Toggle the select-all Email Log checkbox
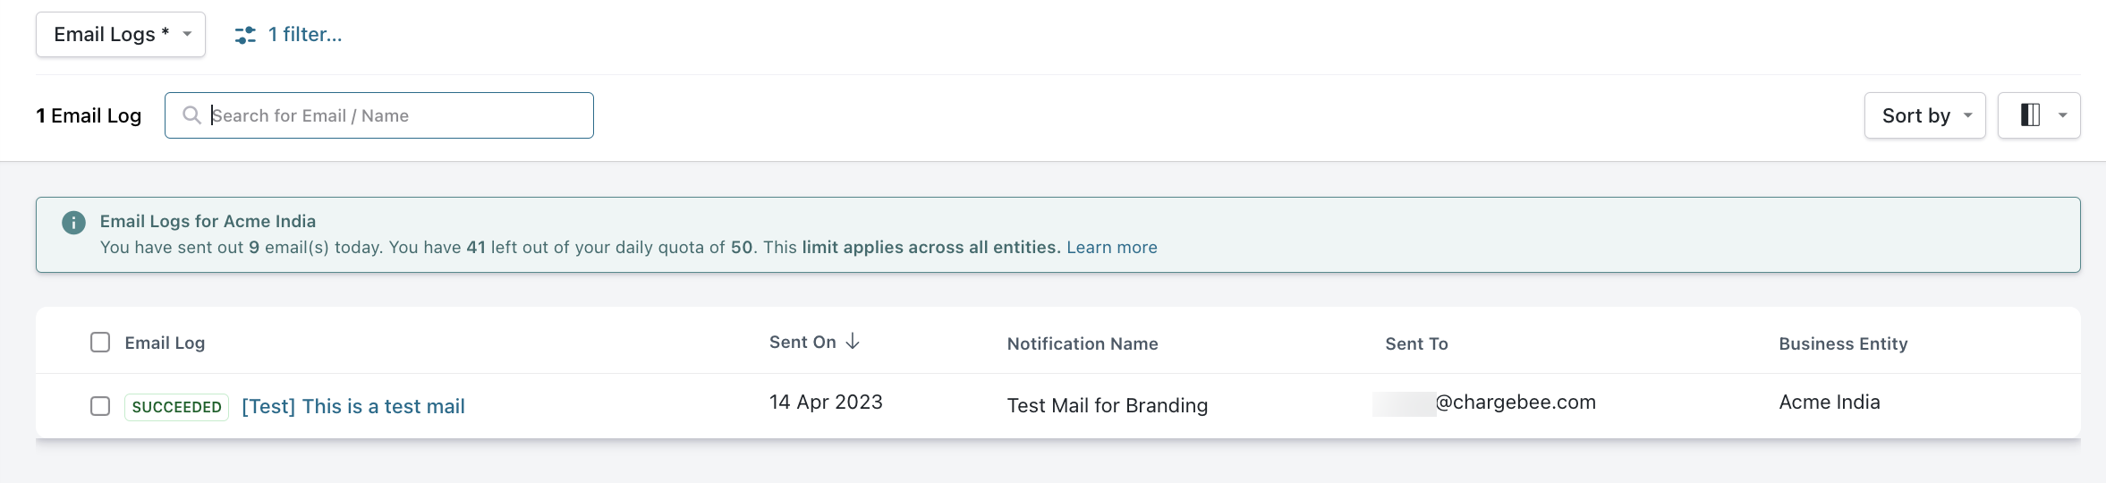 [100, 343]
